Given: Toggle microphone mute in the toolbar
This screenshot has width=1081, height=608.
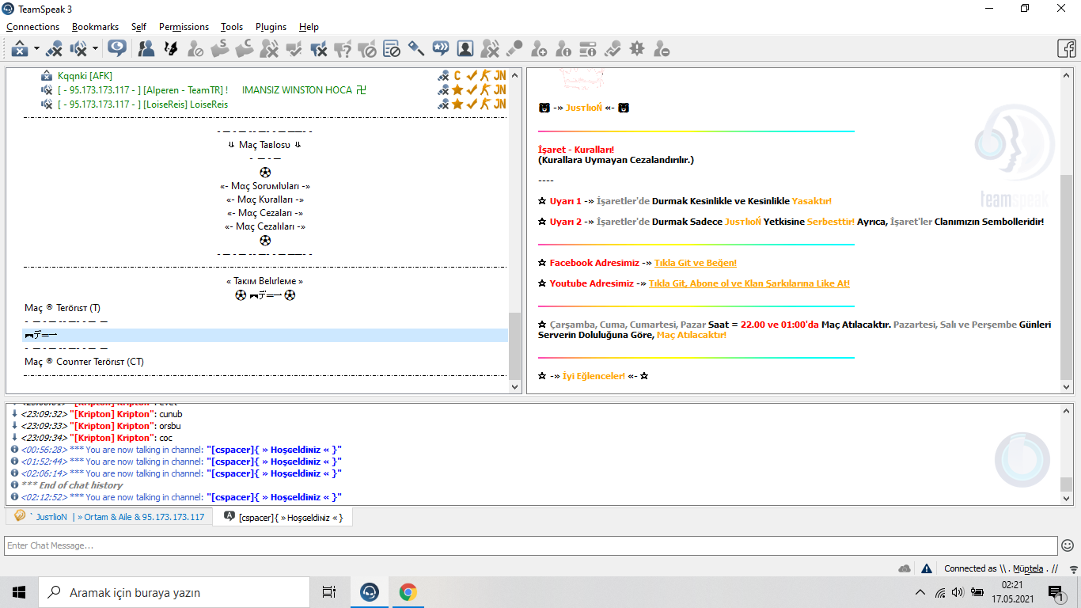Looking at the screenshot, I should (54, 49).
